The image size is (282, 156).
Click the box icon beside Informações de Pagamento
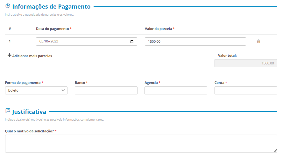[8, 6]
